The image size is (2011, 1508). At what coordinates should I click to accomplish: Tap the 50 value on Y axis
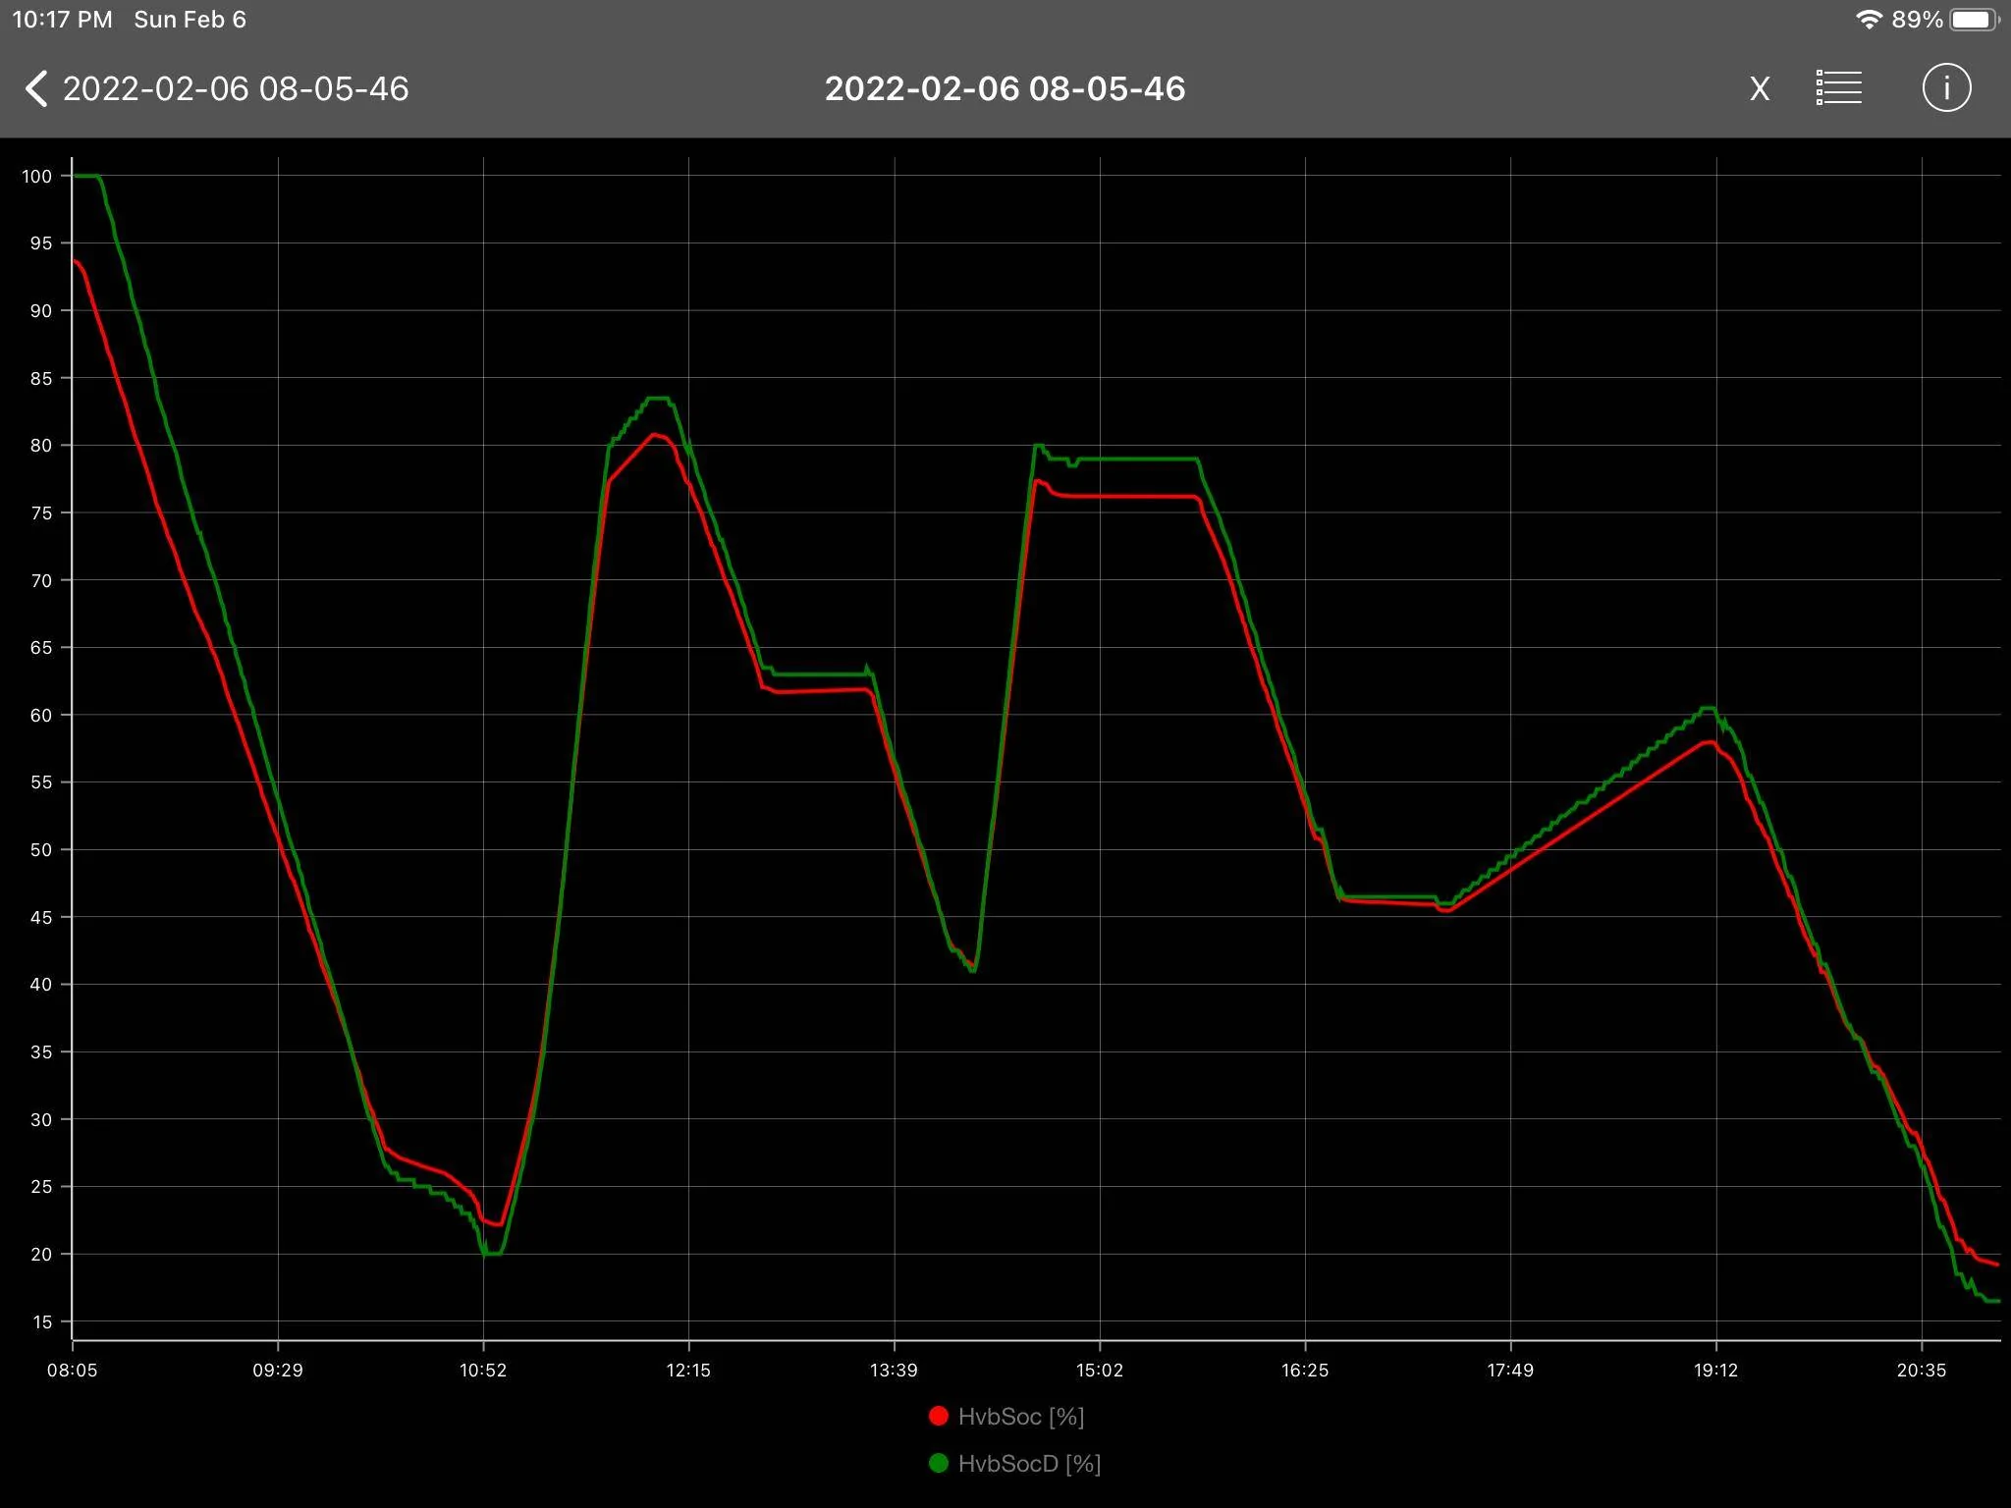(x=41, y=849)
